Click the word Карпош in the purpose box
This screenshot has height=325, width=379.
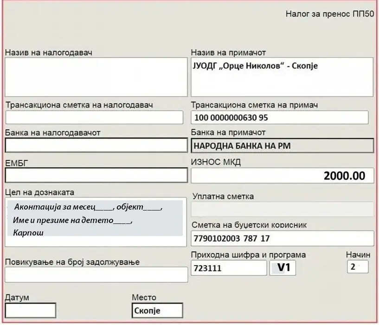(x=28, y=233)
